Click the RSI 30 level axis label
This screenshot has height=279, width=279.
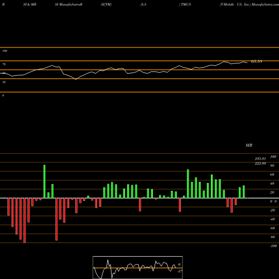tap(4, 82)
